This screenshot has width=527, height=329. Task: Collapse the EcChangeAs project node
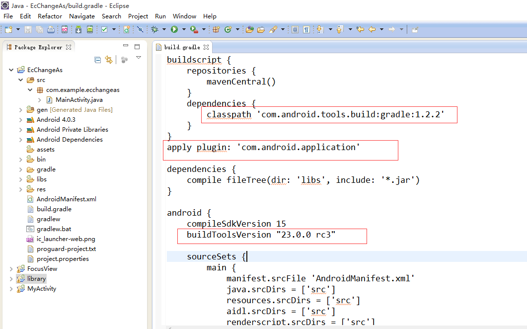[x=11, y=70]
